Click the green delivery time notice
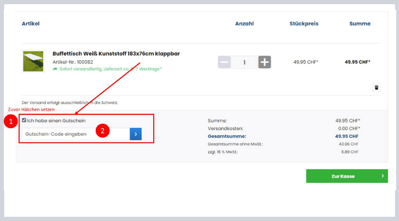The width and height of the screenshot is (399, 221). 110,69
